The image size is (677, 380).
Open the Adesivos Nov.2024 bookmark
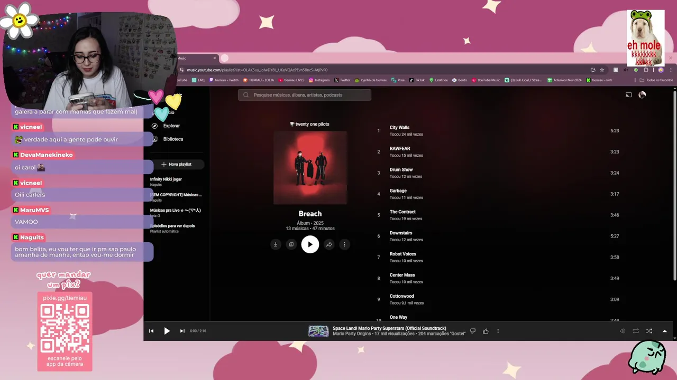tap(564, 80)
